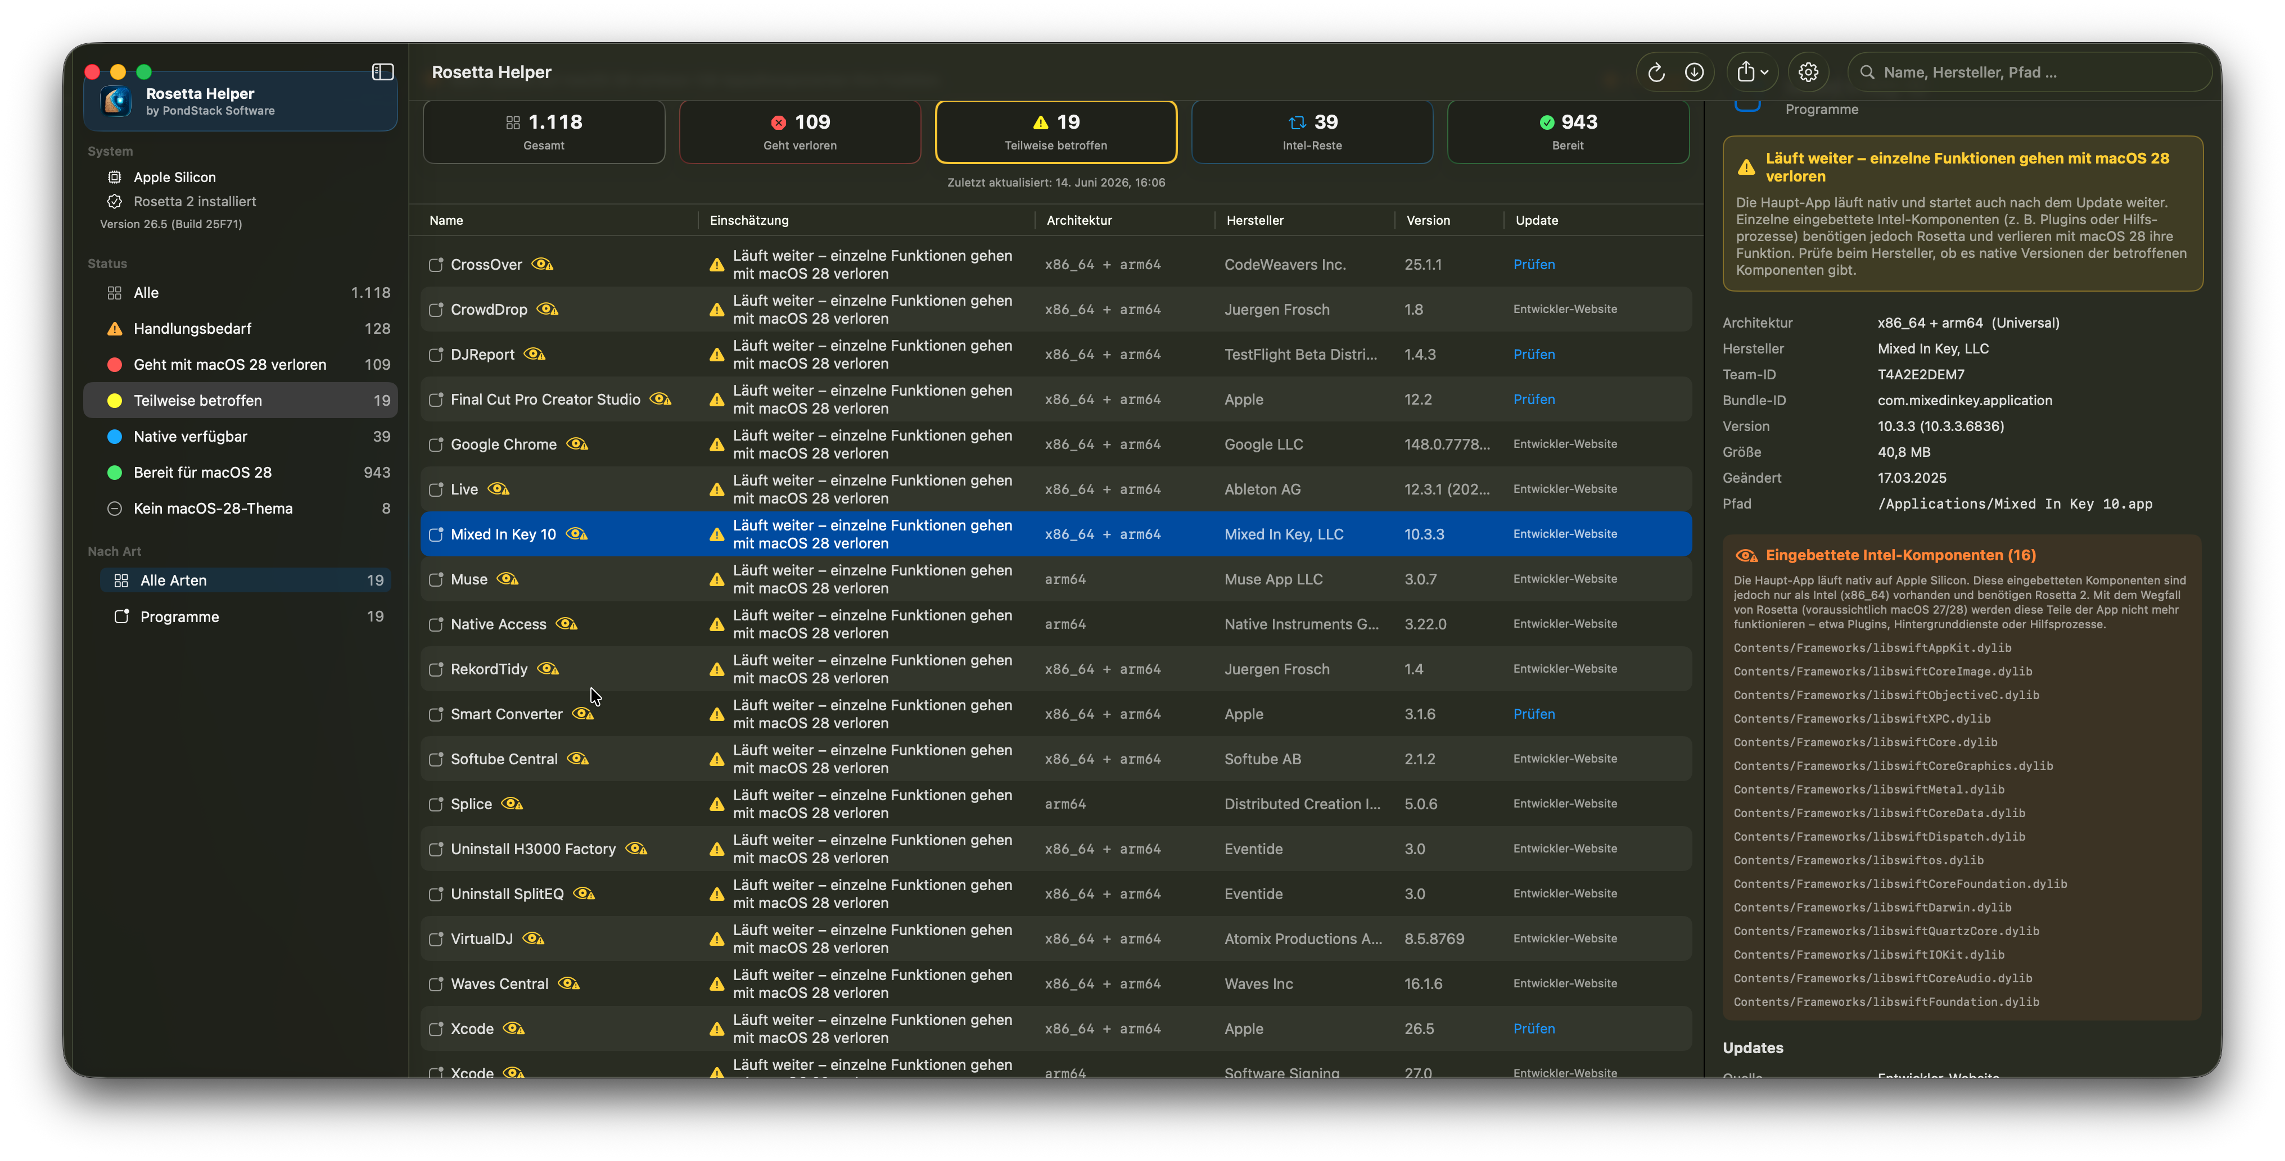Select the Teilweise betroffen 19 card
Screen dimensions: 2285x1161
pos(1055,132)
